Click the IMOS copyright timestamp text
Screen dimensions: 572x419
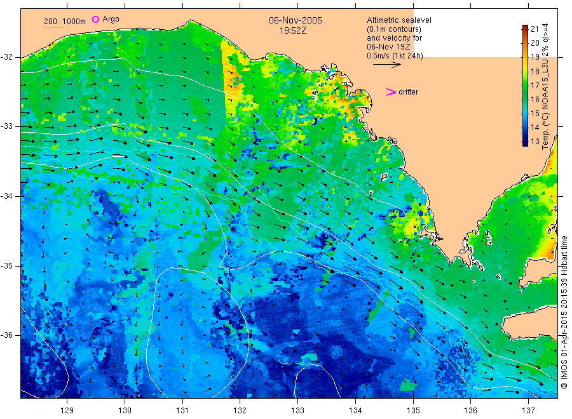coord(564,312)
